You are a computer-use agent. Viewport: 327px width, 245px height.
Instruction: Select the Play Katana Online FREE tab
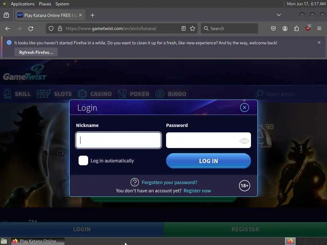coord(50,15)
